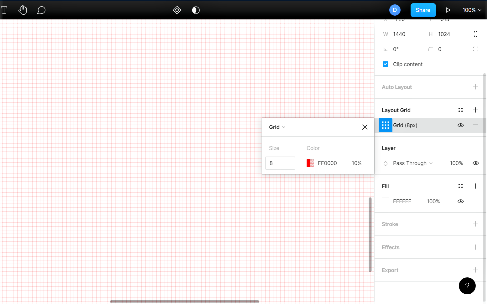Open the grid color FF0000 swatch

coord(310,163)
